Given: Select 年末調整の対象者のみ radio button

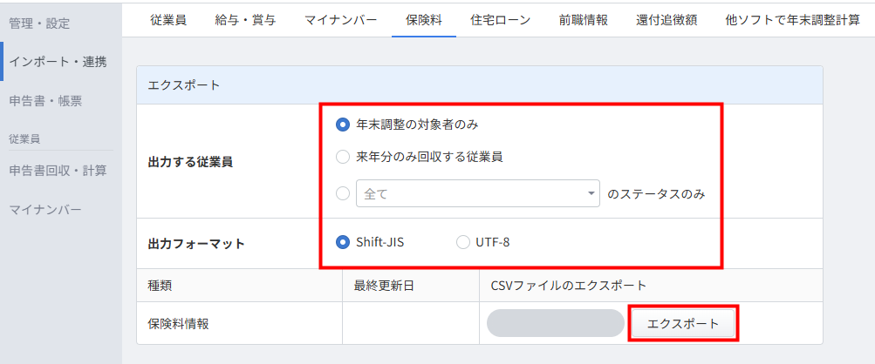Looking at the screenshot, I should 343,125.
